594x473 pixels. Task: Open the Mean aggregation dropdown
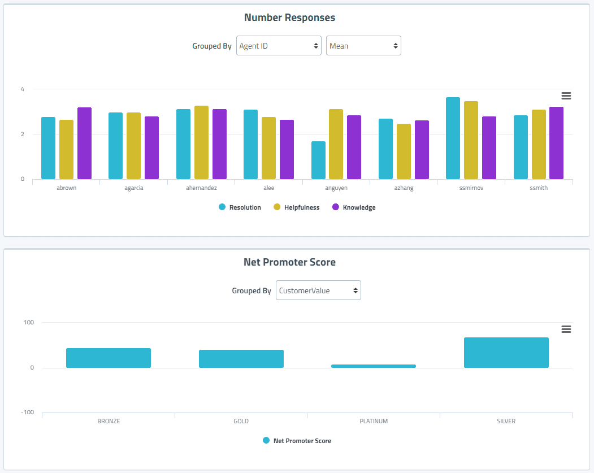(x=363, y=46)
